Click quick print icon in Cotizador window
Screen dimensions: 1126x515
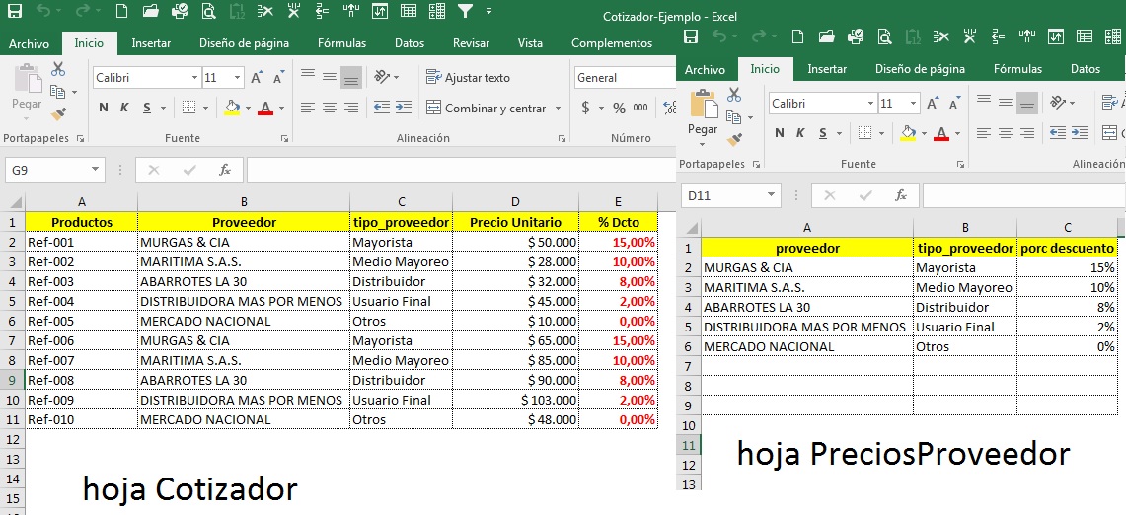181,11
